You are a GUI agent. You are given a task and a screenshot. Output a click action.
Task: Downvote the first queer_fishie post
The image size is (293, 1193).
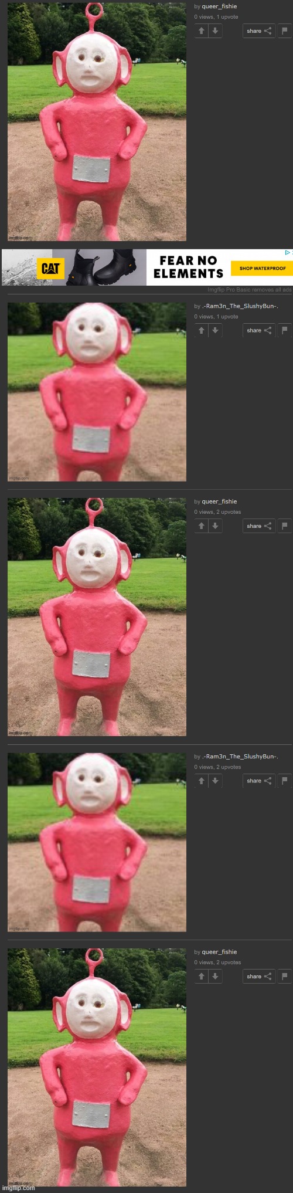point(215,31)
